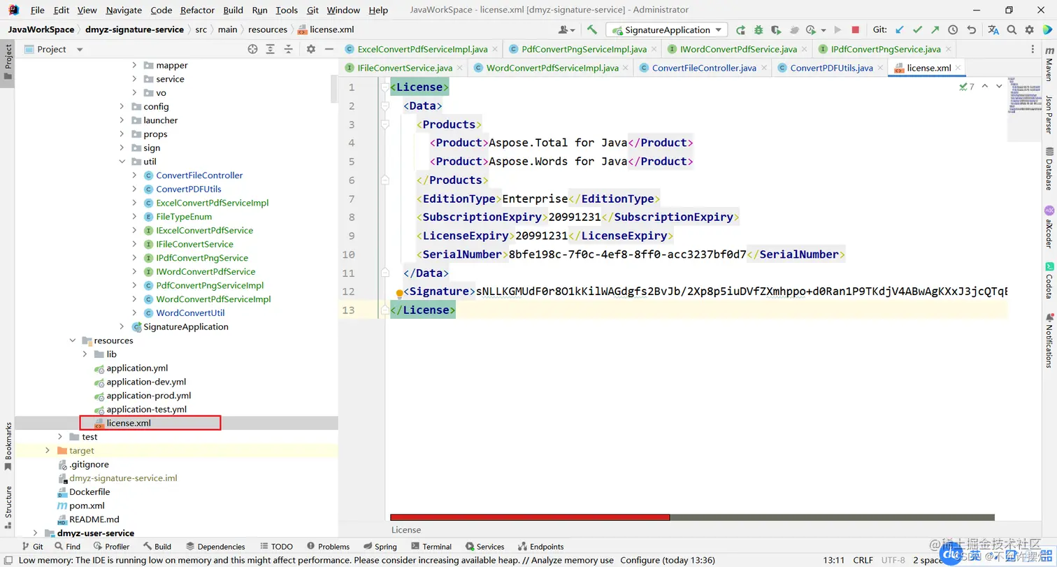This screenshot has height=567, width=1057.
Task: Switch to ConvertPDFUtils.java tab
Action: (831, 68)
